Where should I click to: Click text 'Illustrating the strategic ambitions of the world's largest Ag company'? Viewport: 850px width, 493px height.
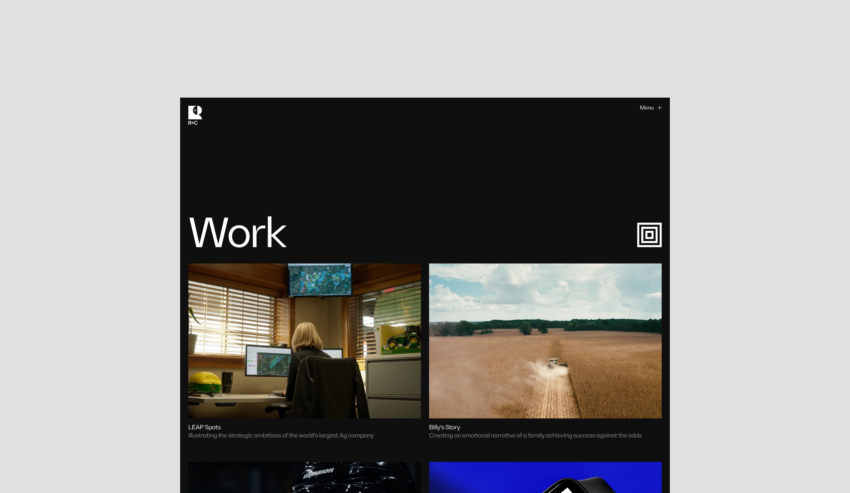281,435
